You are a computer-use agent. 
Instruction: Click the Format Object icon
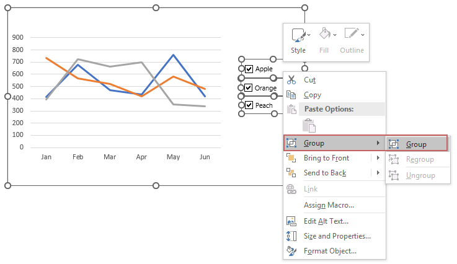291,251
